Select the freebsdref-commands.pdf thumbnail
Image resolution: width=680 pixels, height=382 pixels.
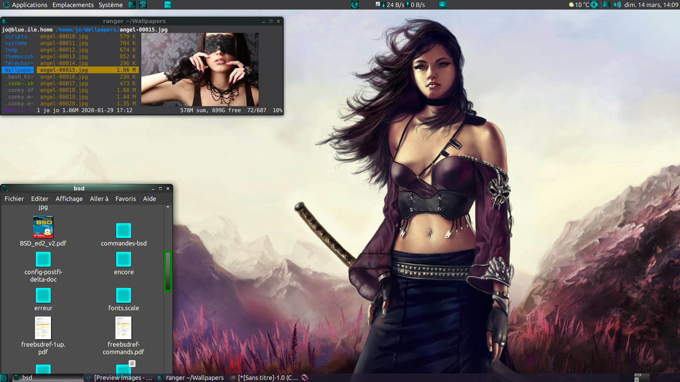(124, 328)
